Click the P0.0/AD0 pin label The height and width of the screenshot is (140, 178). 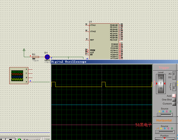click(x=114, y=25)
